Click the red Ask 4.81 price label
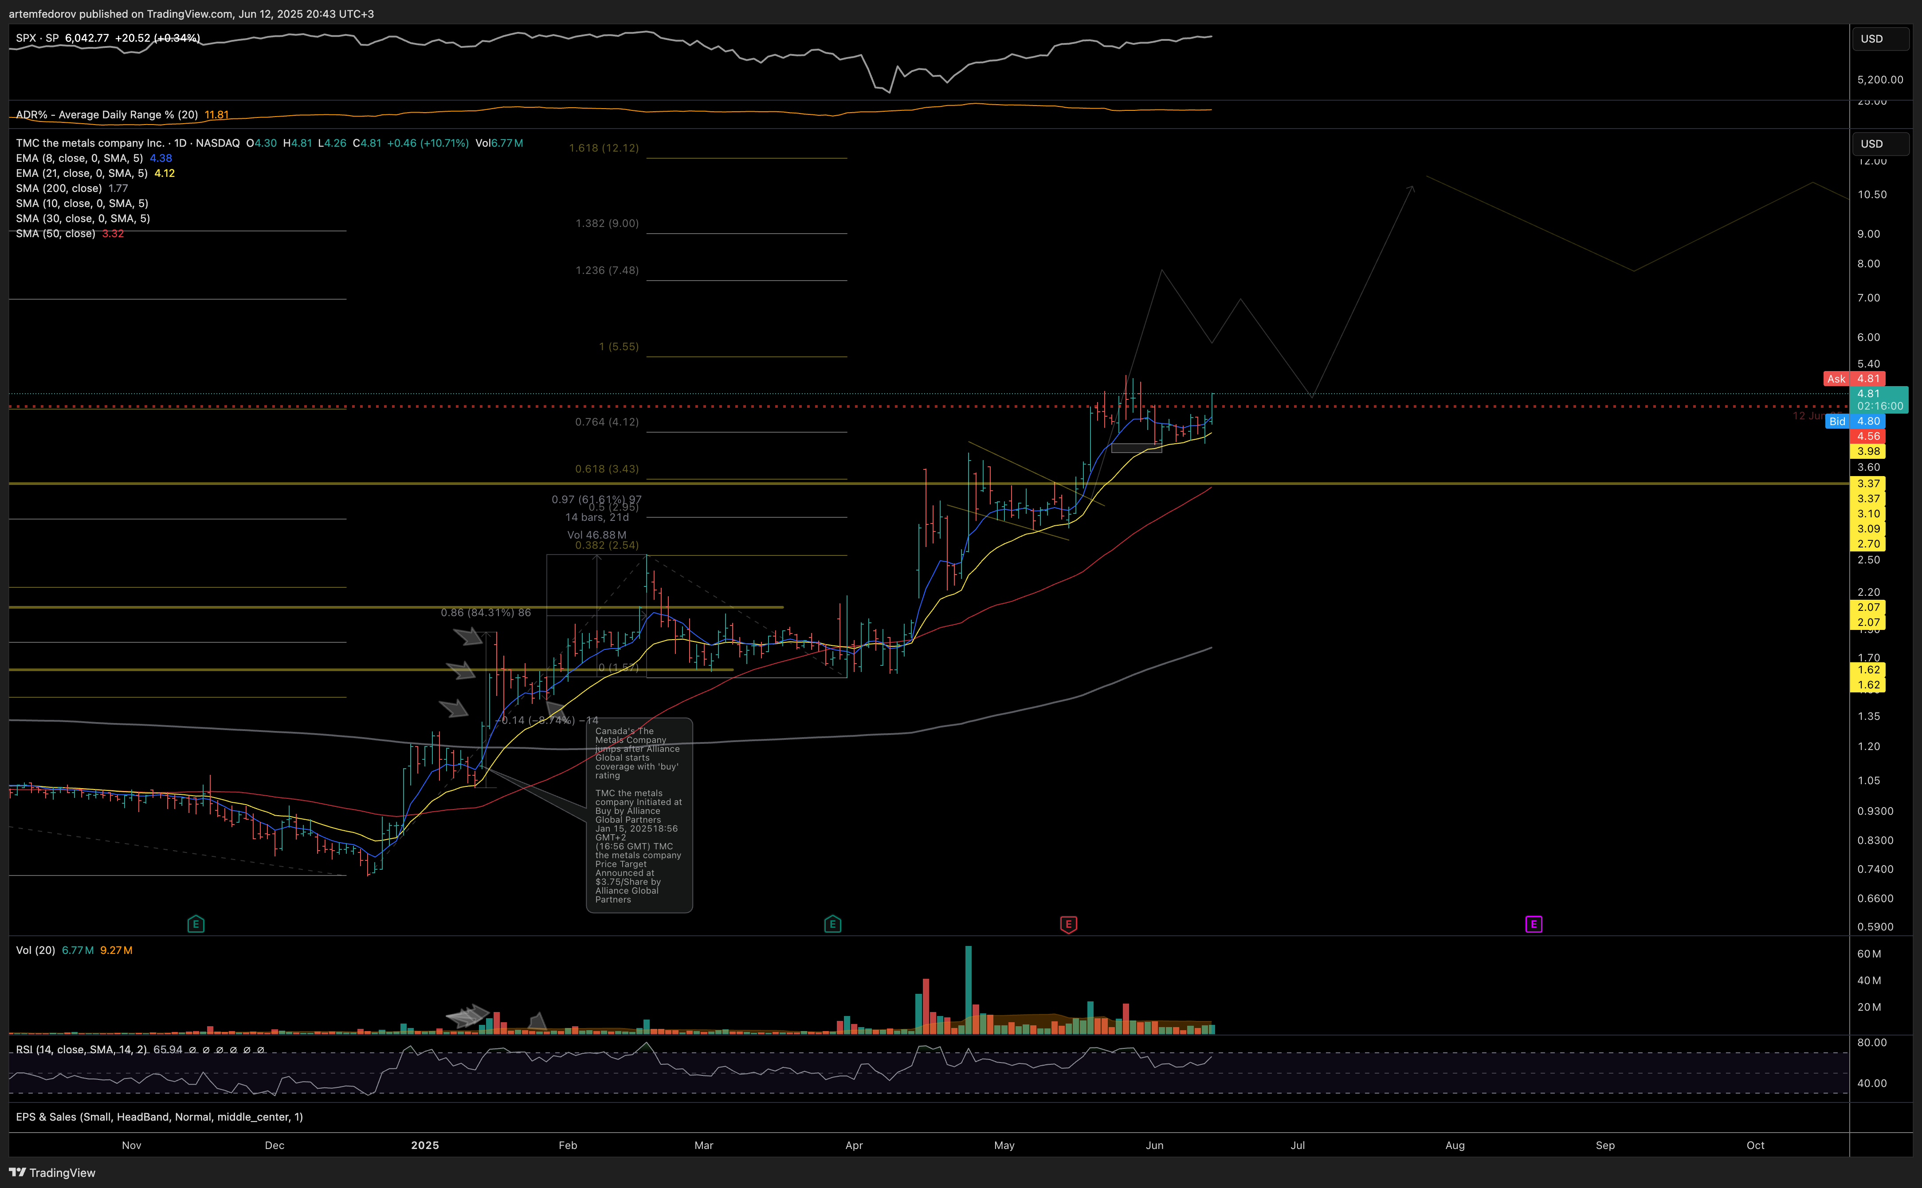Image resolution: width=1922 pixels, height=1188 pixels. (1854, 379)
